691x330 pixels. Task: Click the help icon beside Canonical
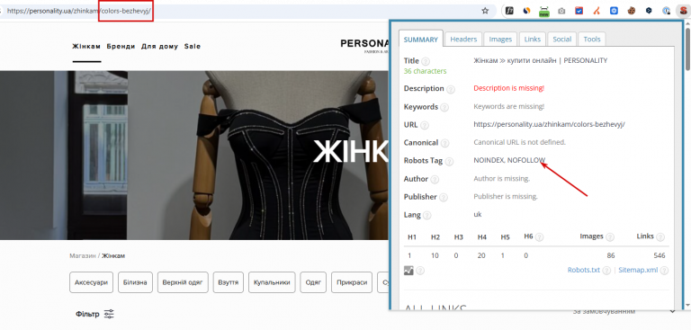[x=444, y=143]
